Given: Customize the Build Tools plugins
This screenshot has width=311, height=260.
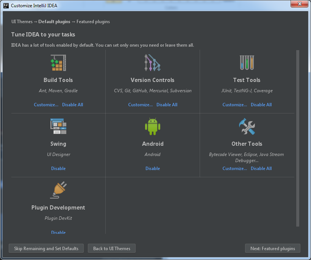Looking at the screenshot, I should coord(46,105).
